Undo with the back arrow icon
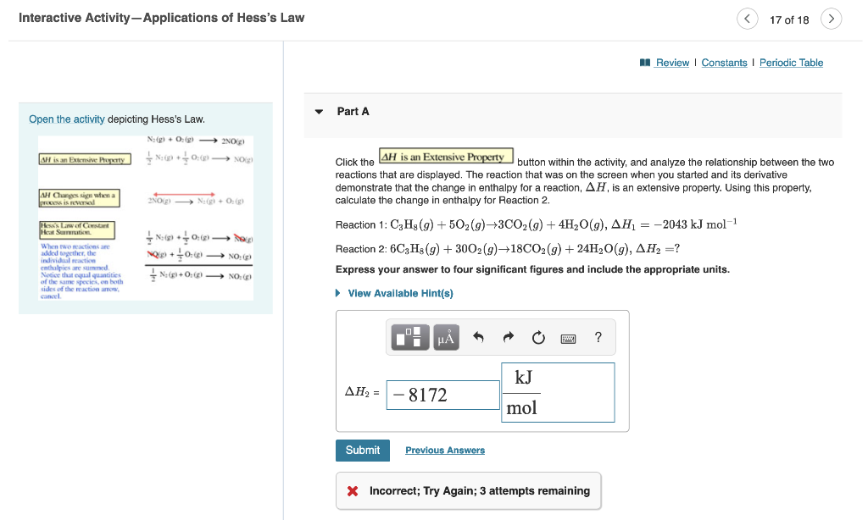The image size is (868, 520). [x=477, y=336]
